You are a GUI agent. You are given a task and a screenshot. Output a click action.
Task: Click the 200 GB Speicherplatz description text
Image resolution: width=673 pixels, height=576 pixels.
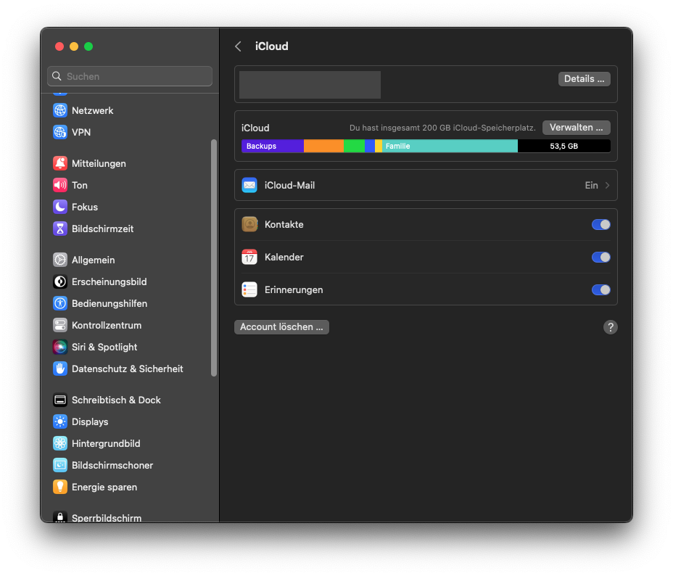pyautogui.click(x=442, y=128)
